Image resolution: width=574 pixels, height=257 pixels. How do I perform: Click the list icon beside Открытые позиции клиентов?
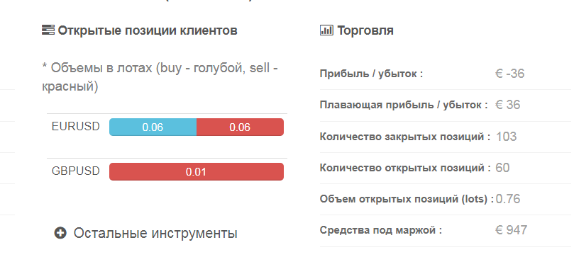point(48,30)
